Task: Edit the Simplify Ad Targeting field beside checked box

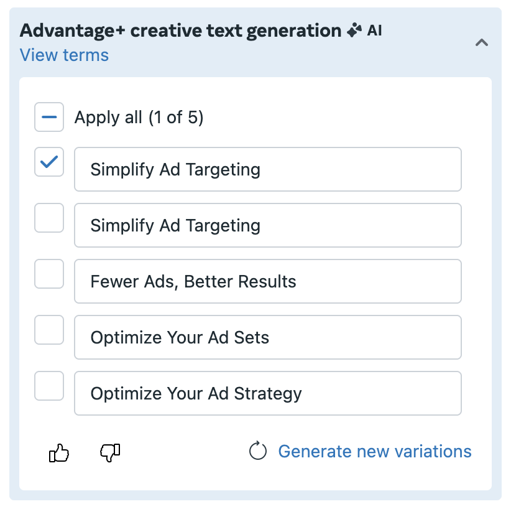Action: click(268, 169)
